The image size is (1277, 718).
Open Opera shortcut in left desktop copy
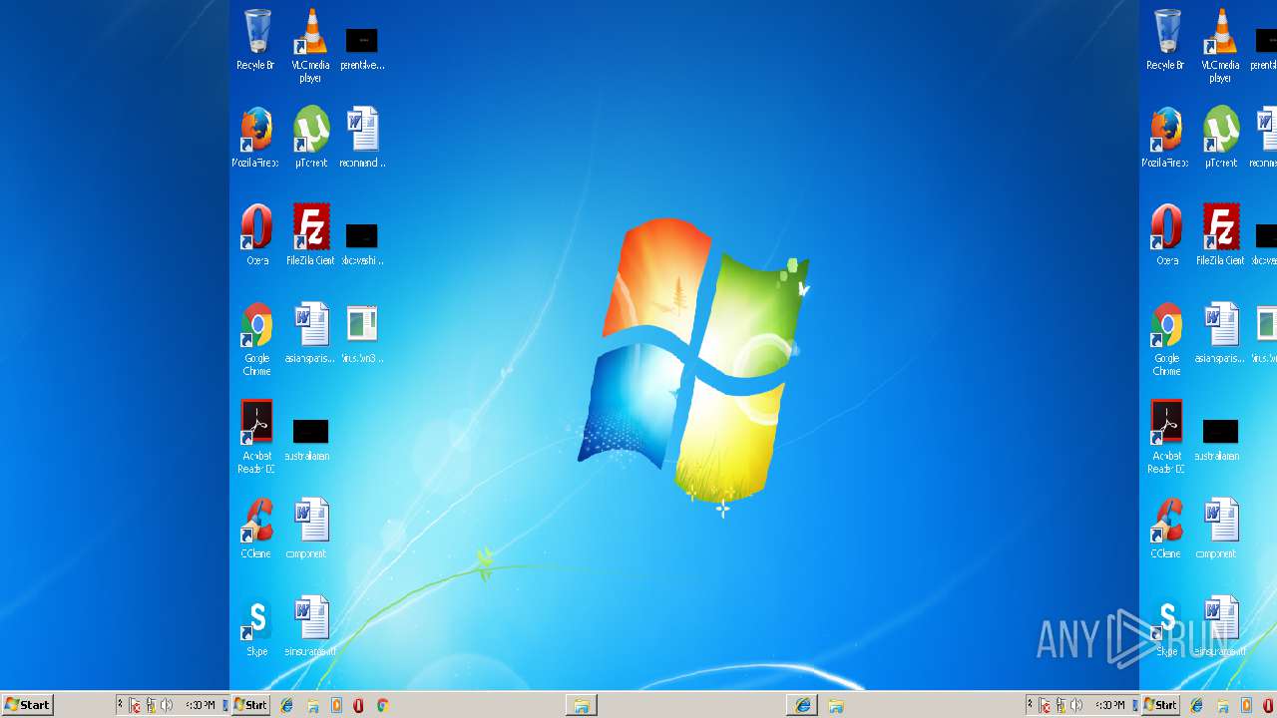[x=256, y=235]
